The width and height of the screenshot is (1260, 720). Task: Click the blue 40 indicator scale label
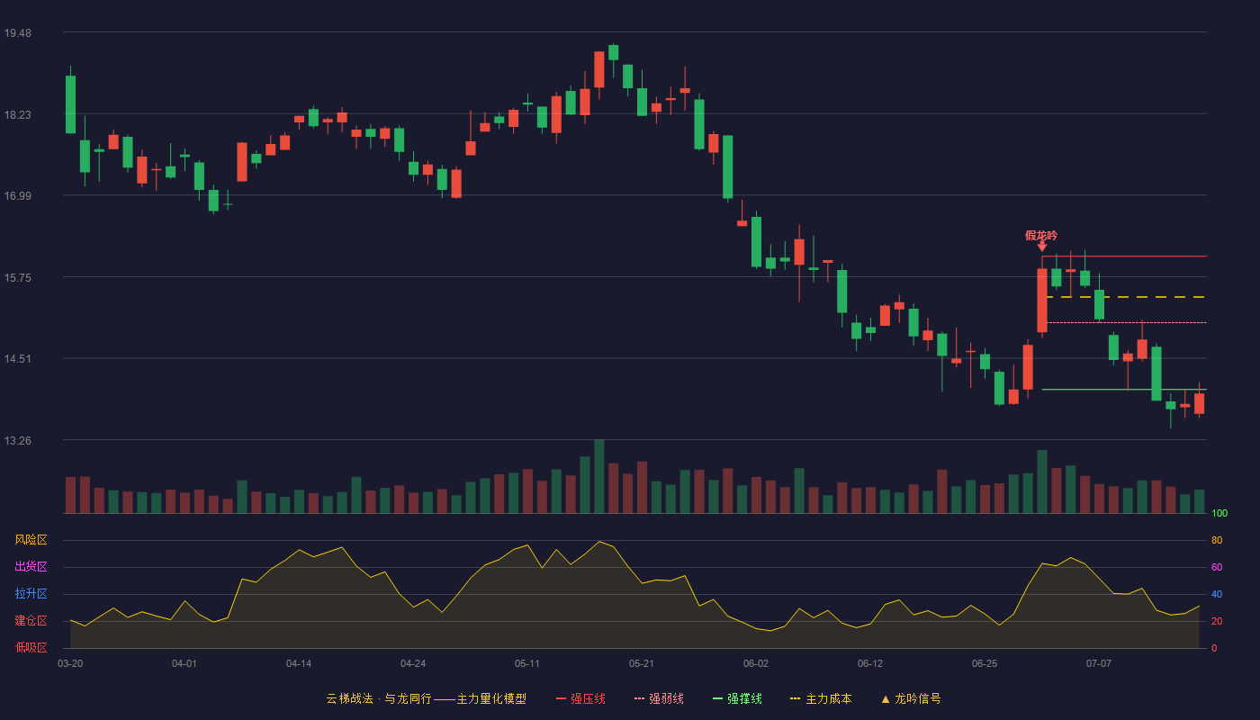click(x=1217, y=594)
